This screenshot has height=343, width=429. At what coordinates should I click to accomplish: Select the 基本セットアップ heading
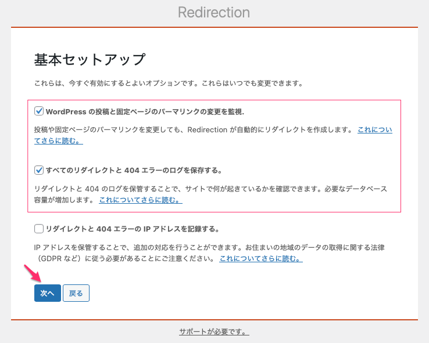tap(90, 60)
